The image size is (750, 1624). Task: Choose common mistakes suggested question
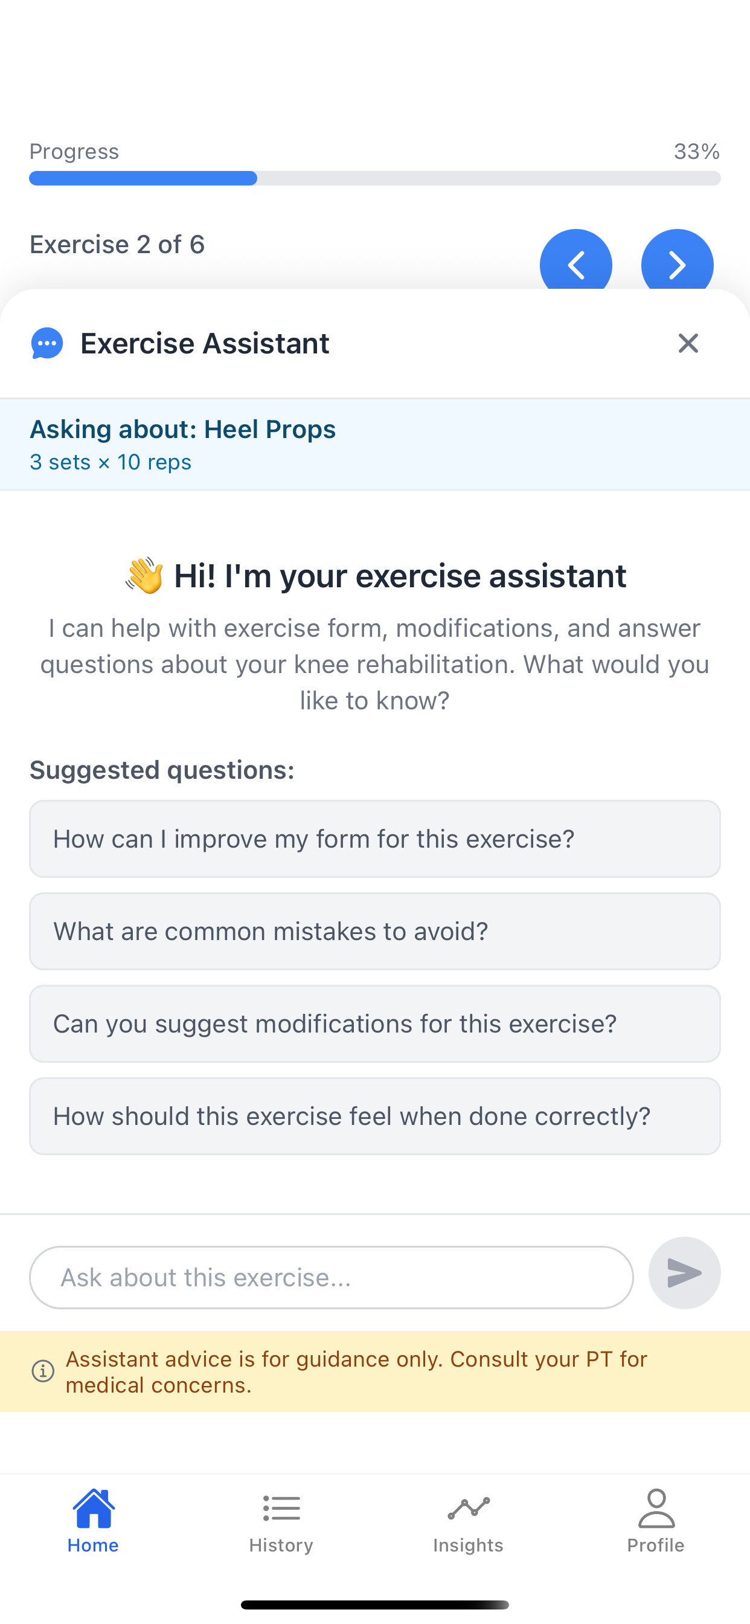[x=374, y=930]
